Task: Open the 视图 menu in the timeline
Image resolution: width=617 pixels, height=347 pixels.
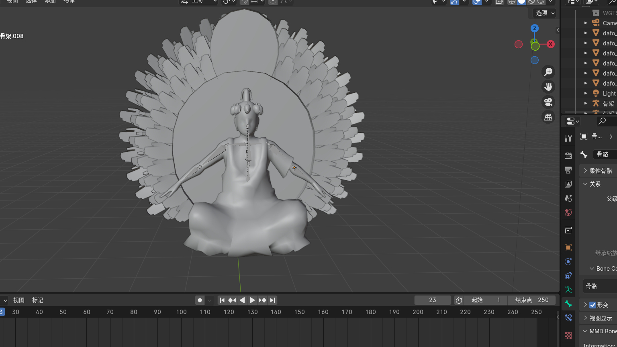Action: (x=19, y=300)
